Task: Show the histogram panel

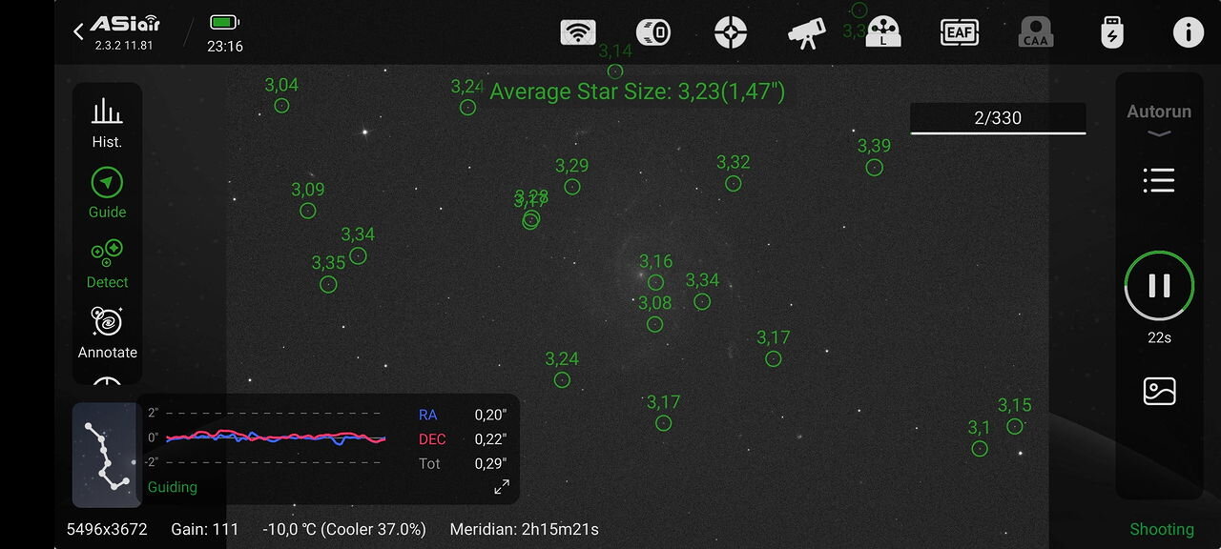Action: point(107,123)
